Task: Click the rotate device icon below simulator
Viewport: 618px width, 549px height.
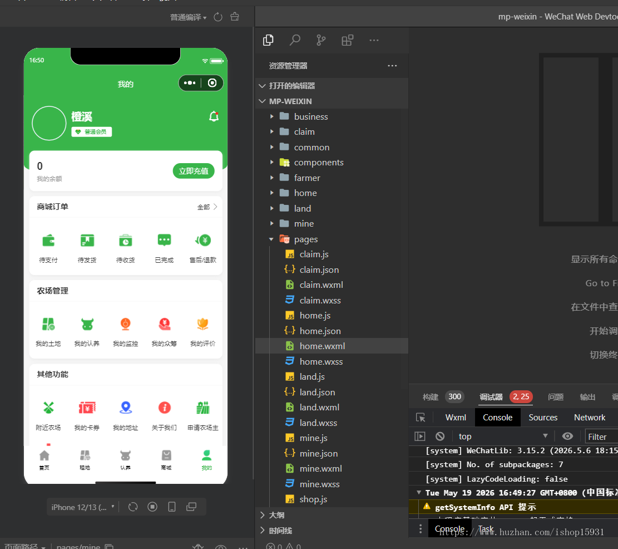Action: 133,507
